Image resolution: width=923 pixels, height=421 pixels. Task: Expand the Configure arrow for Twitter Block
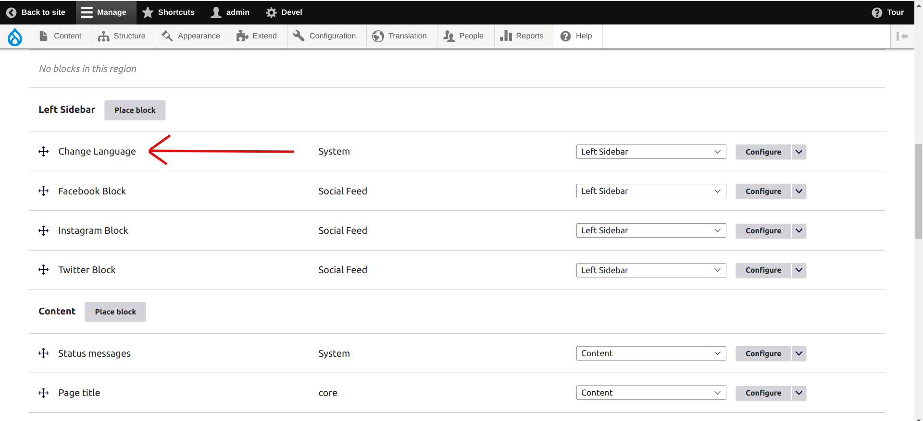(799, 270)
